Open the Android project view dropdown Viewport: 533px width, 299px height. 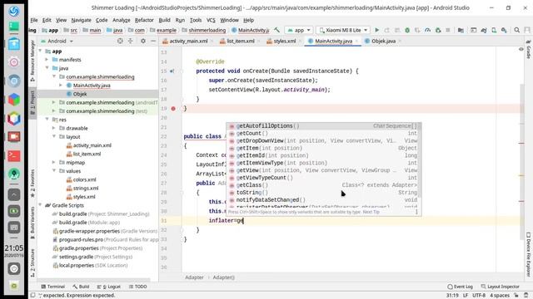pos(57,41)
